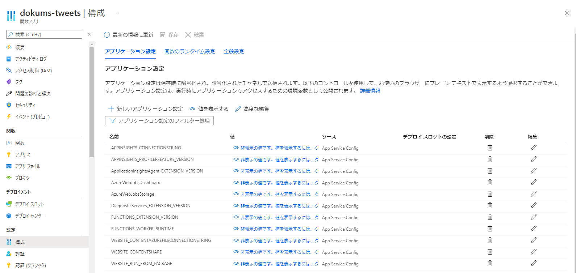Click the アプリケーション設定のフィルター処理 filter field

[x=159, y=121]
